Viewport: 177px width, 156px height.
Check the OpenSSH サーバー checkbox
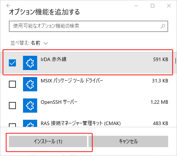click(12, 106)
